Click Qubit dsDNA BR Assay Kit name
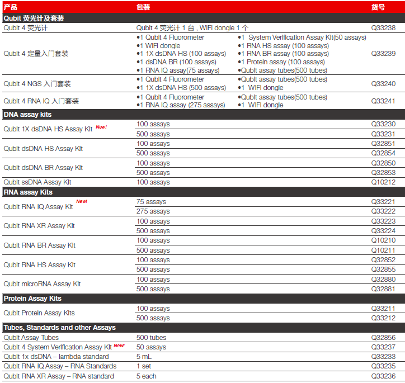 [43, 168]
